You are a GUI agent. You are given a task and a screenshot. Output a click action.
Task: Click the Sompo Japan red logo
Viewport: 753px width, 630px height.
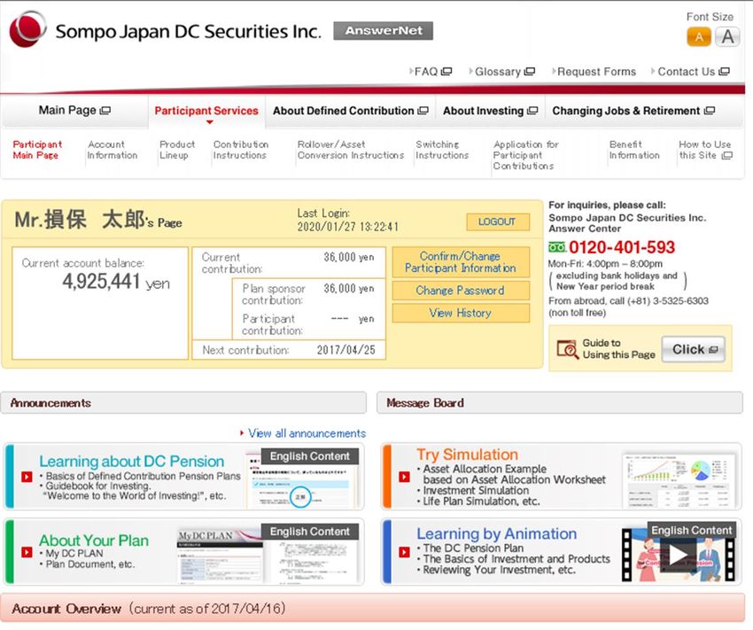pos(27,30)
